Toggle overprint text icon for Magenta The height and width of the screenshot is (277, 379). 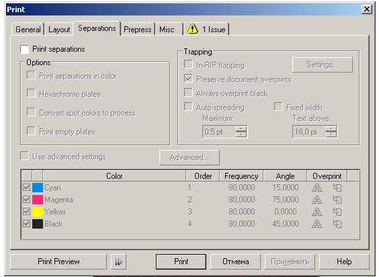pyautogui.click(x=317, y=200)
